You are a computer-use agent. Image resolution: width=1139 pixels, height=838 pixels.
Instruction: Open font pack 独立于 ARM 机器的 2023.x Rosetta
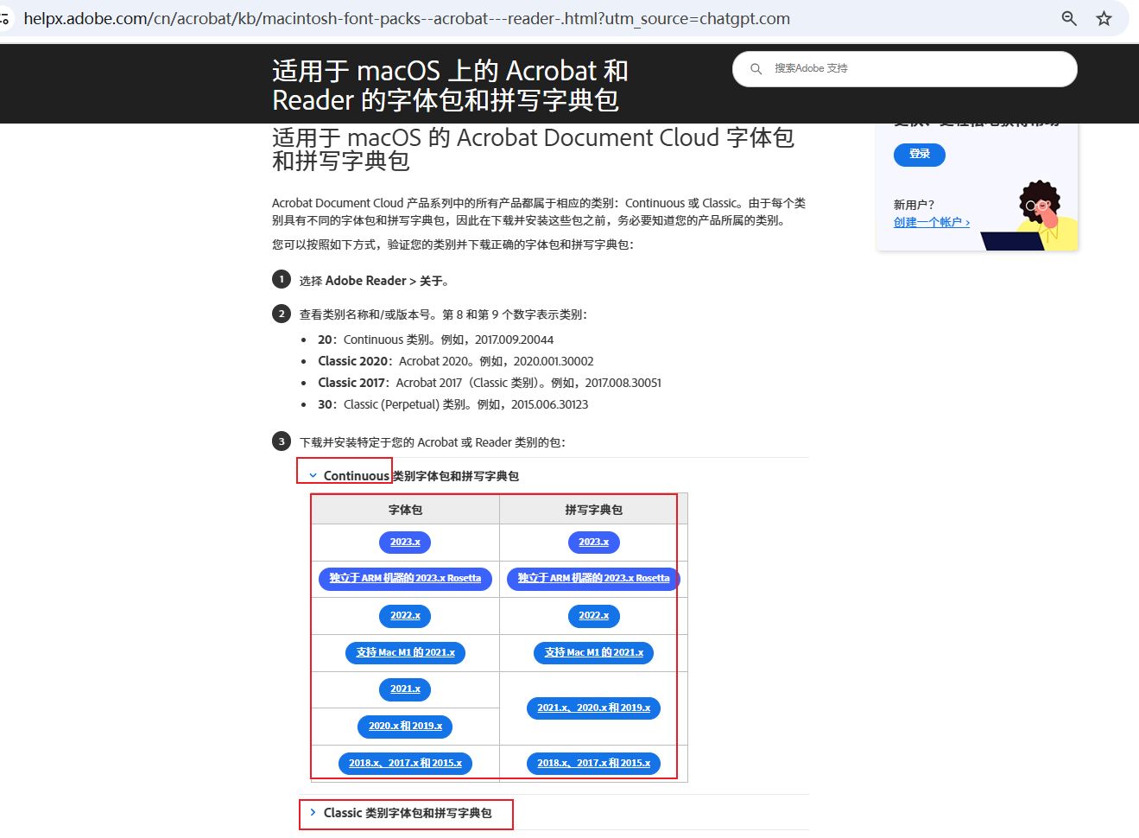[x=405, y=579]
